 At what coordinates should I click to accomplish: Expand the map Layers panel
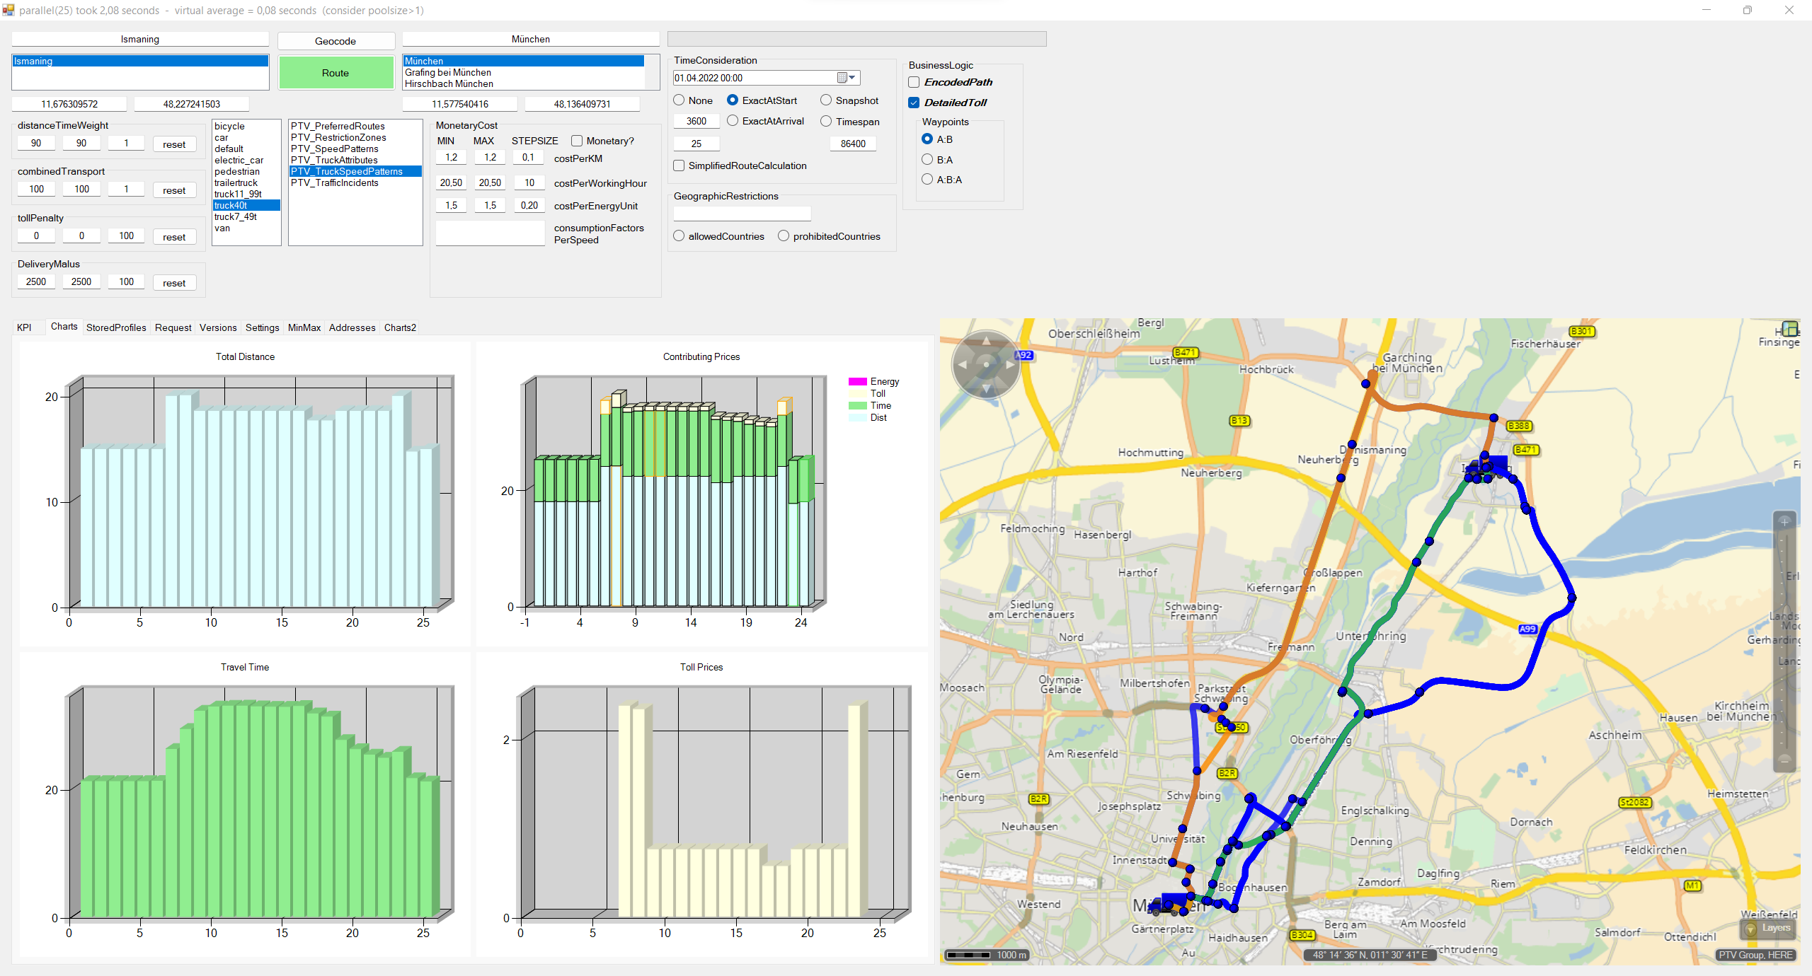1768,928
